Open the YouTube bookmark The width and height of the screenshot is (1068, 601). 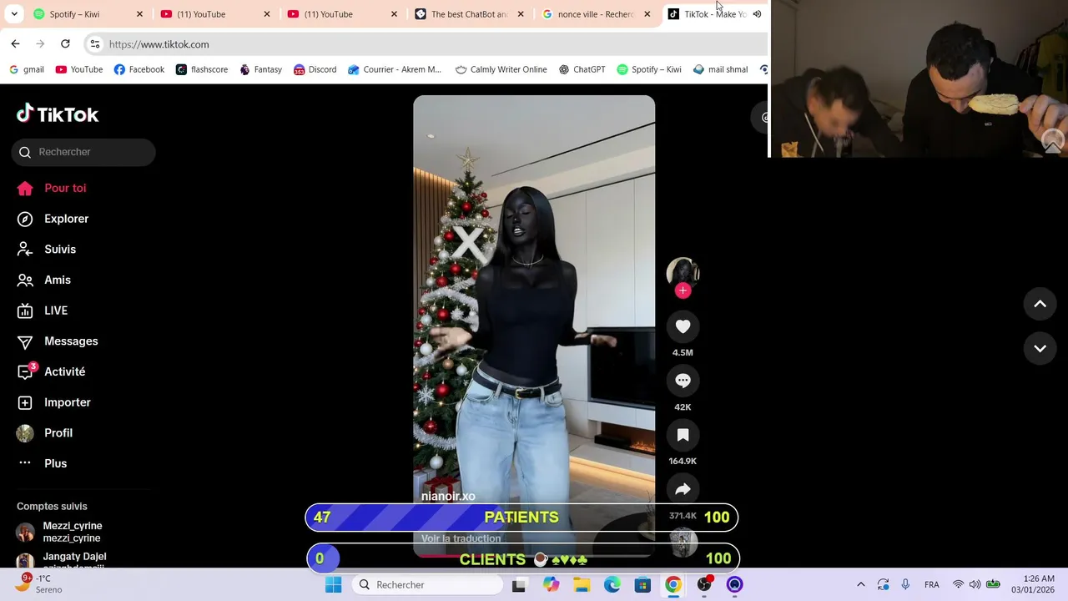[x=79, y=69]
